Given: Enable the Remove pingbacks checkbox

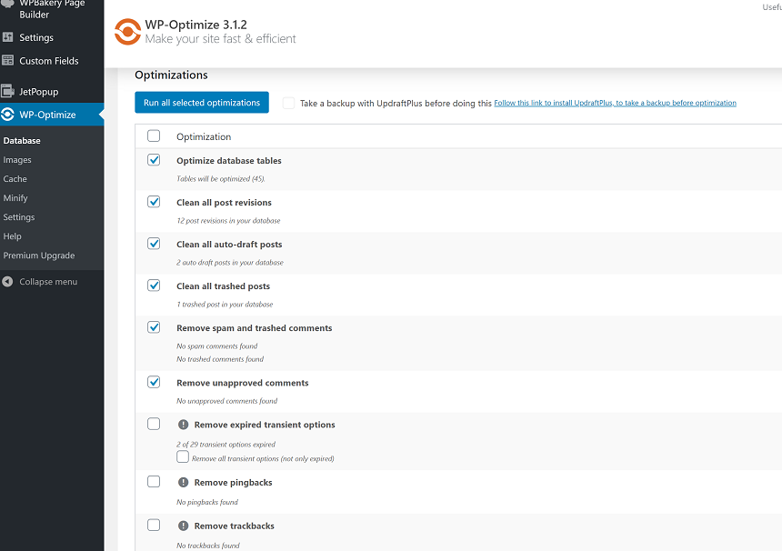Looking at the screenshot, I should pyautogui.click(x=154, y=482).
